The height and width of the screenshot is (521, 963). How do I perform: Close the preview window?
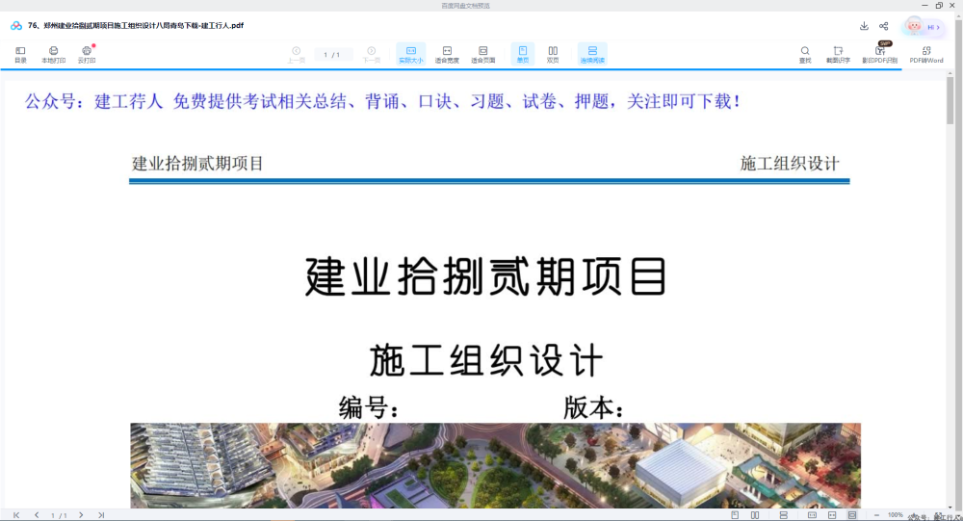click(x=952, y=6)
